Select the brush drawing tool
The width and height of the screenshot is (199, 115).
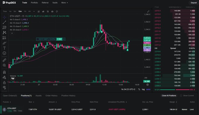point(4,43)
